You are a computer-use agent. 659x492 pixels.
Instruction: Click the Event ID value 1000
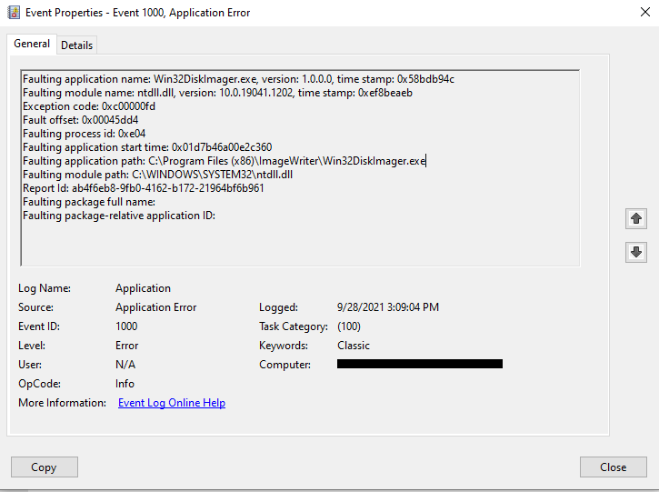point(126,326)
